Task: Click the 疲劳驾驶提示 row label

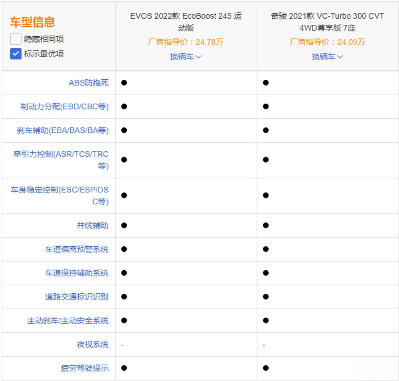Action: click(x=85, y=368)
